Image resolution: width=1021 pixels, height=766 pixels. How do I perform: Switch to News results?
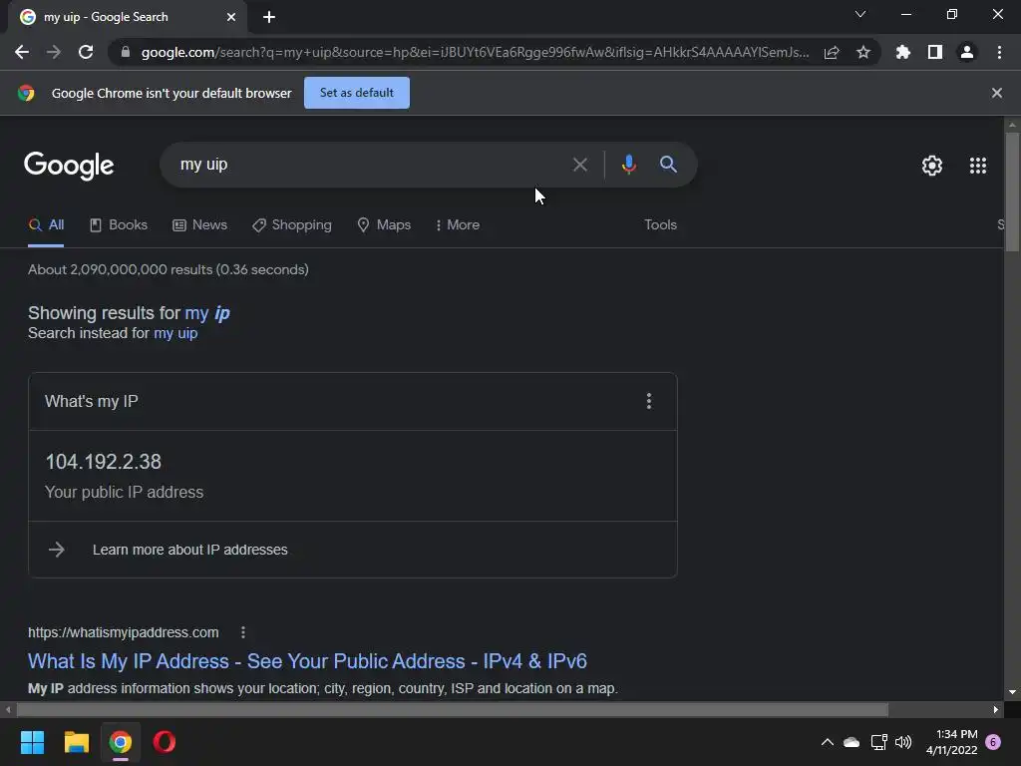(x=199, y=224)
